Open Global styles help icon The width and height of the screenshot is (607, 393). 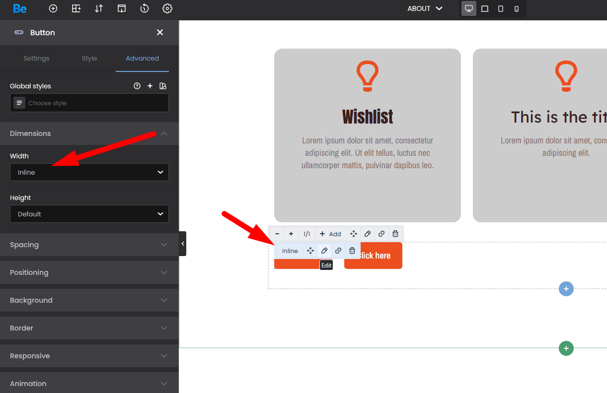pos(137,86)
